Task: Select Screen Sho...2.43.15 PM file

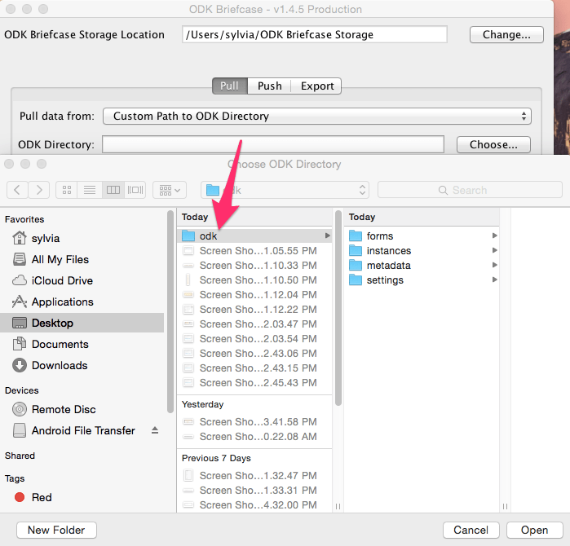Action: pyautogui.click(x=254, y=368)
